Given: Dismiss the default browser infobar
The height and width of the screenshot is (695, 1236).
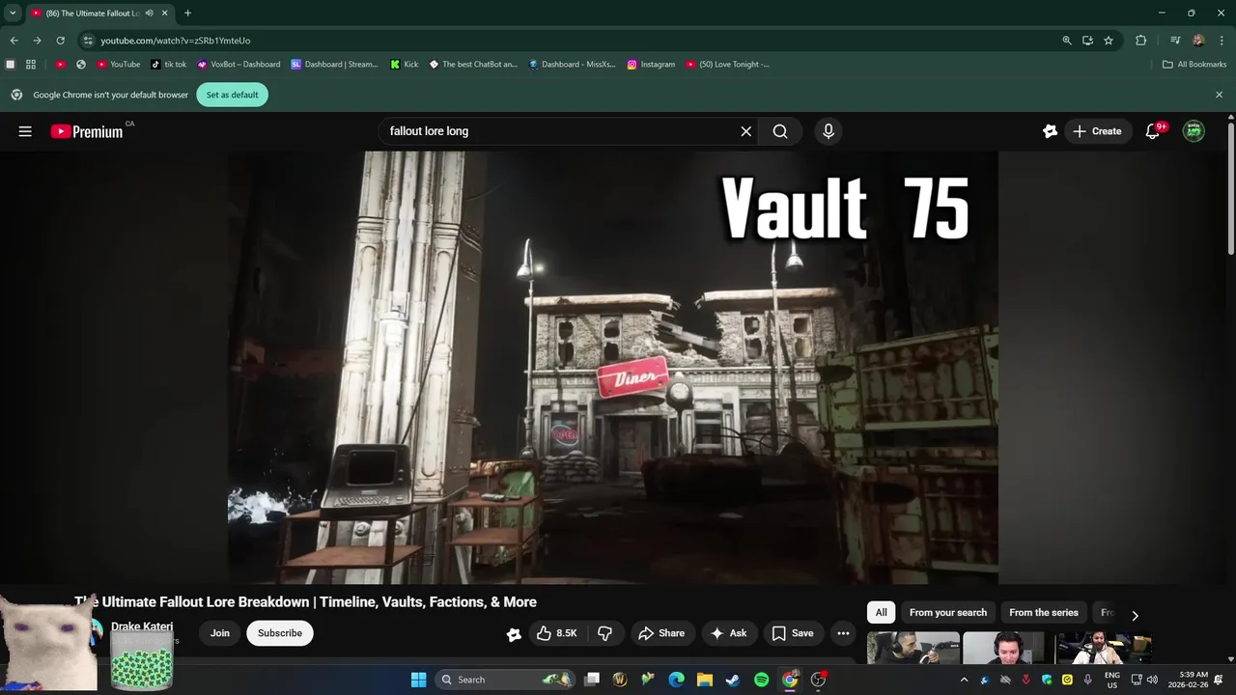Looking at the screenshot, I should pos(1219,95).
